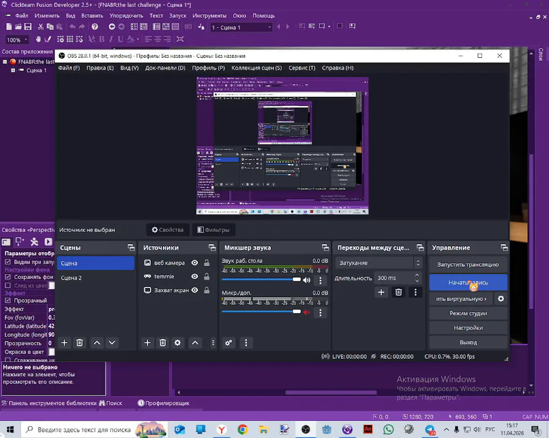The image size is (549, 438).
Task: Click the Режим студии button
Action: (x=468, y=313)
